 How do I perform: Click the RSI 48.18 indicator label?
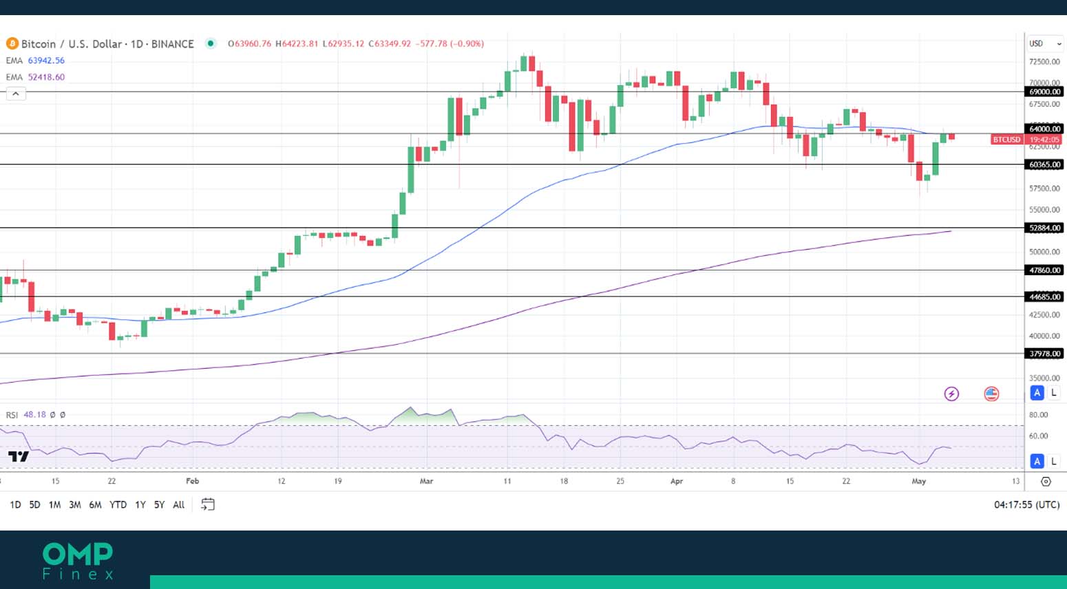point(26,415)
